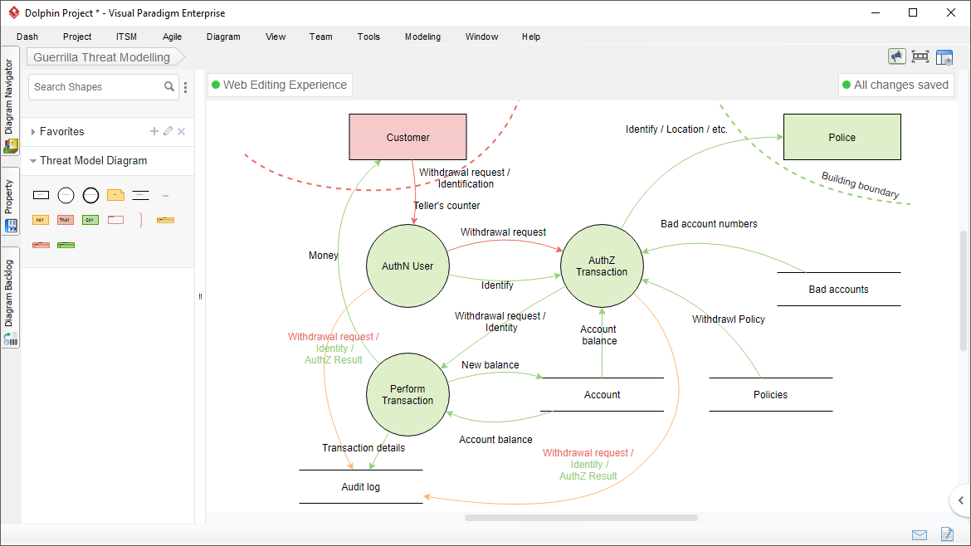Click the Building boundary label

(x=860, y=184)
